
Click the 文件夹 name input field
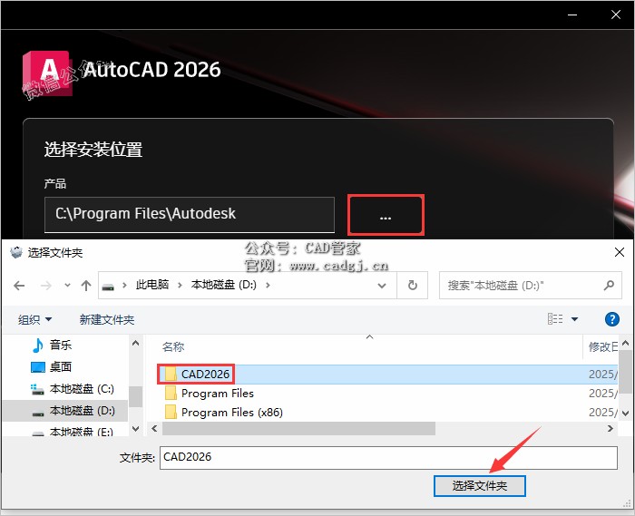click(x=388, y=458)
